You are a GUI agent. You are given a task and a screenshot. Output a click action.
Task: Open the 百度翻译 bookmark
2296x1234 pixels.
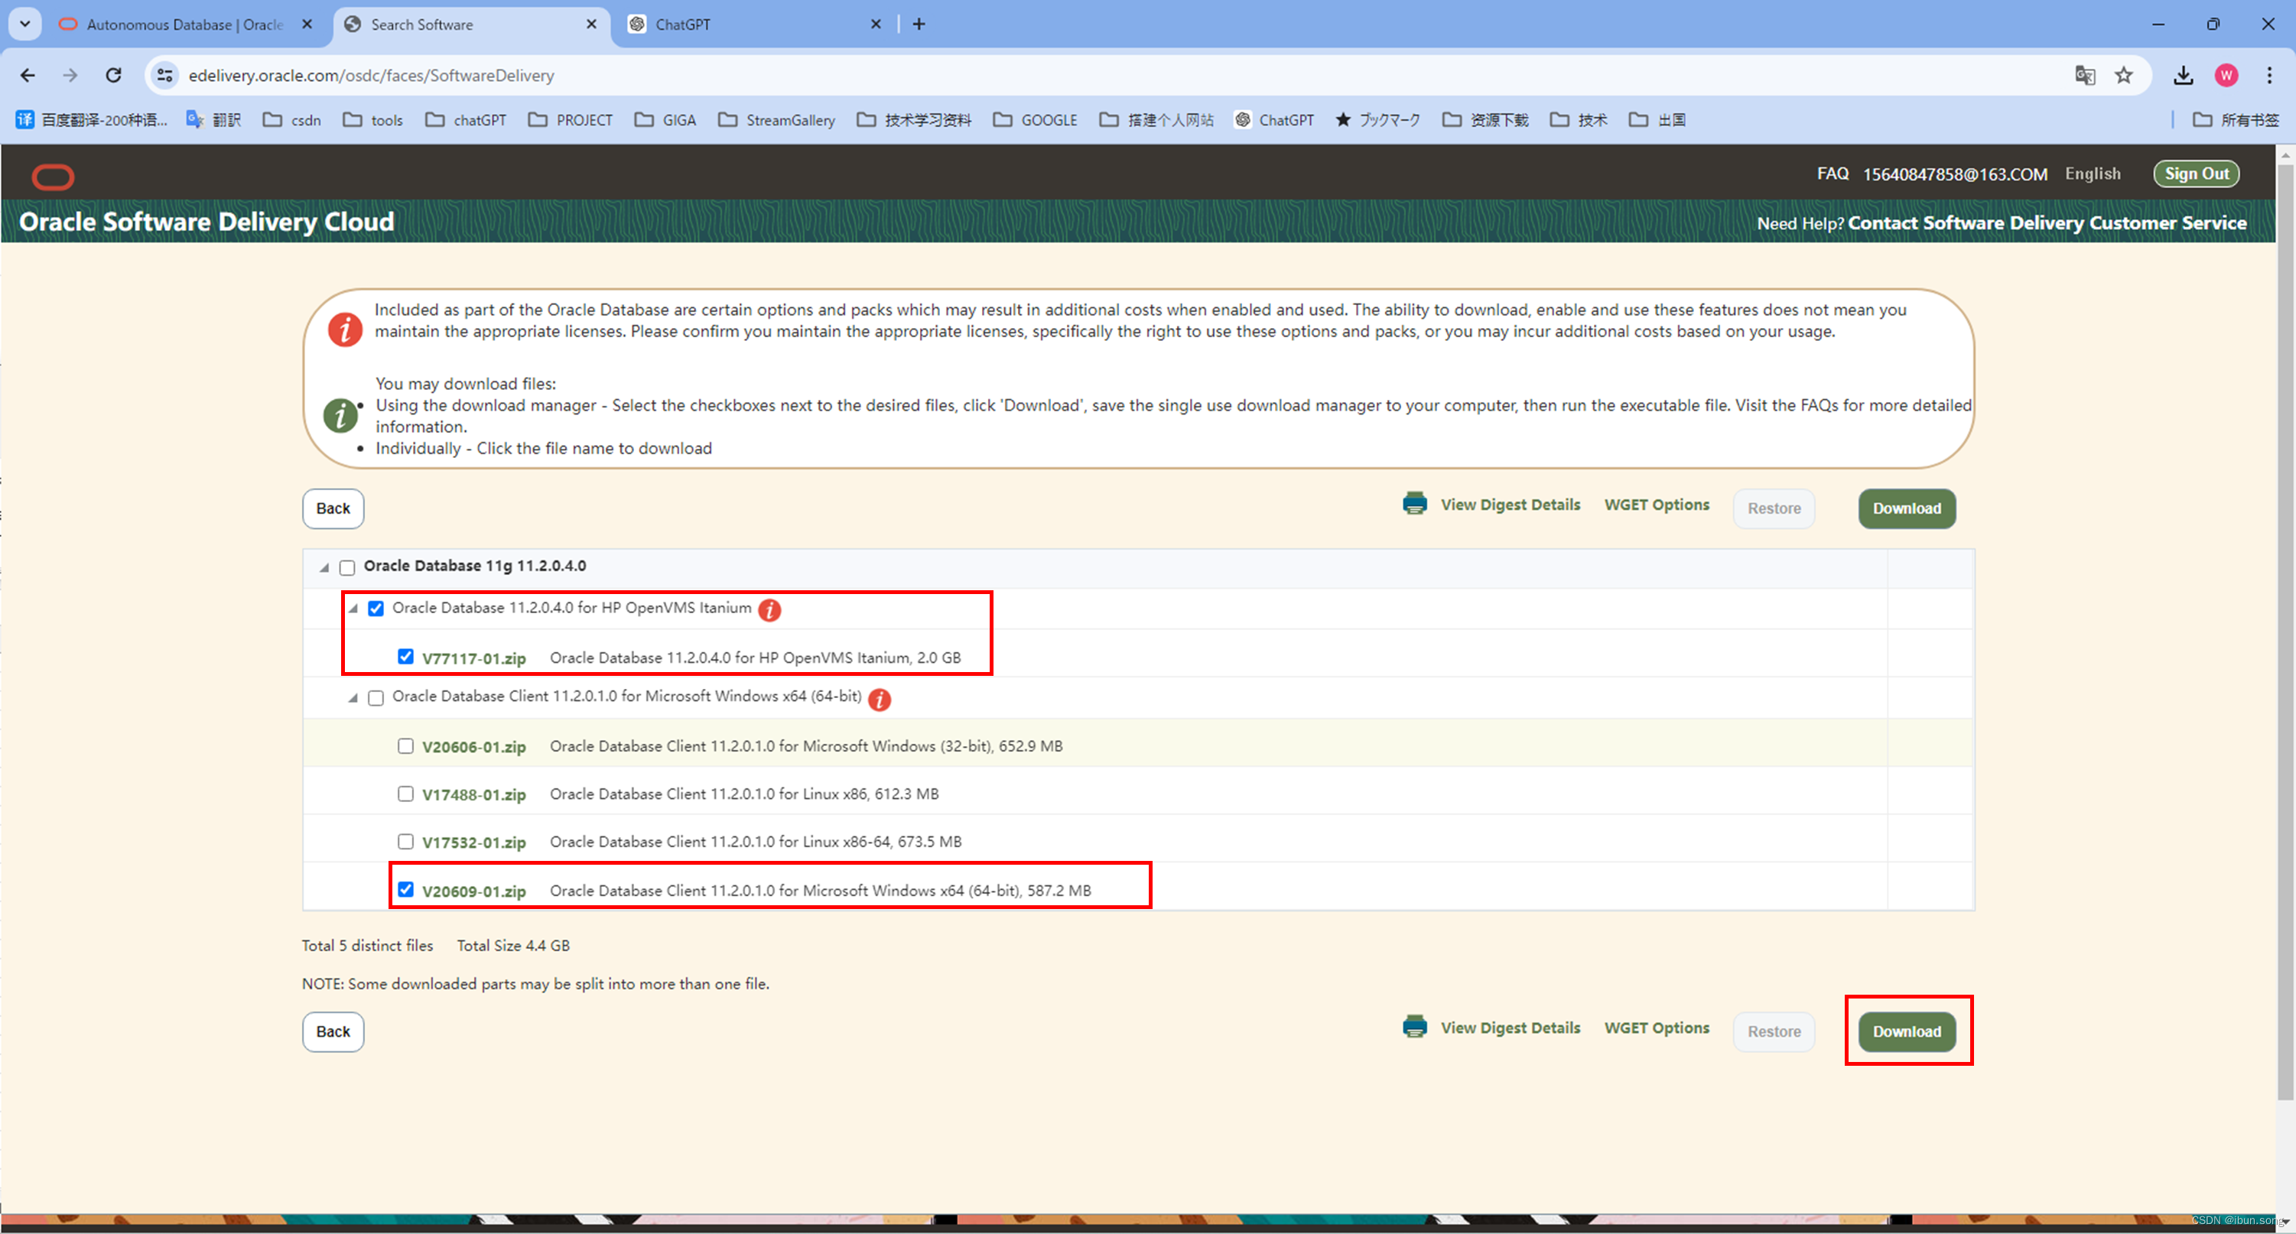coord(92,119)
